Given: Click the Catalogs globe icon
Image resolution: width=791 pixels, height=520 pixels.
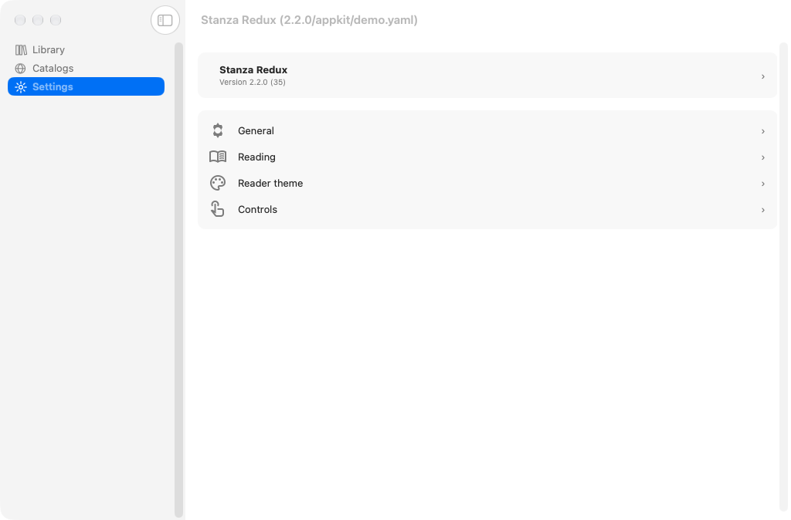Looking at the screenshot, I should [20, 69].
